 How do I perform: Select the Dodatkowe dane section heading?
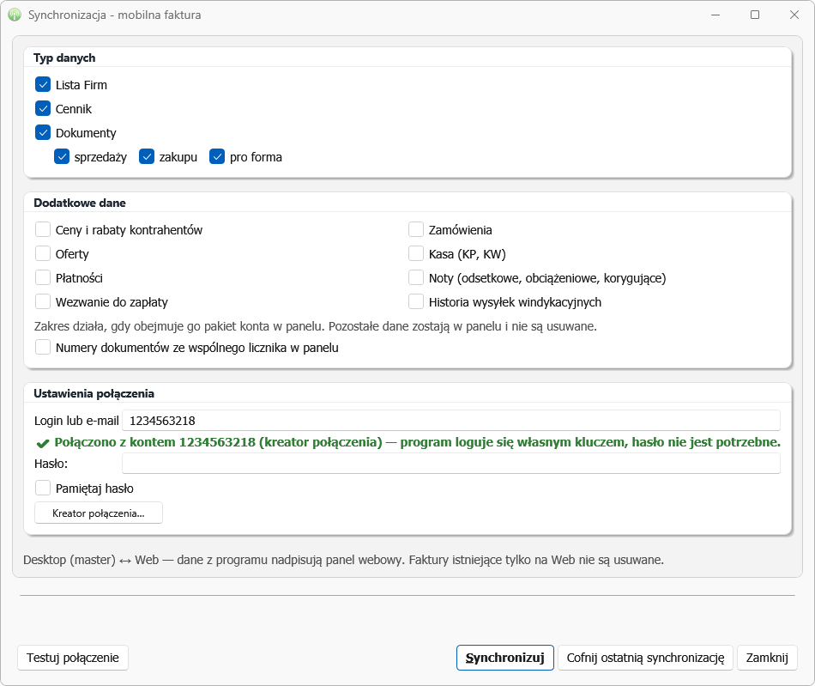tap(80, 203)
